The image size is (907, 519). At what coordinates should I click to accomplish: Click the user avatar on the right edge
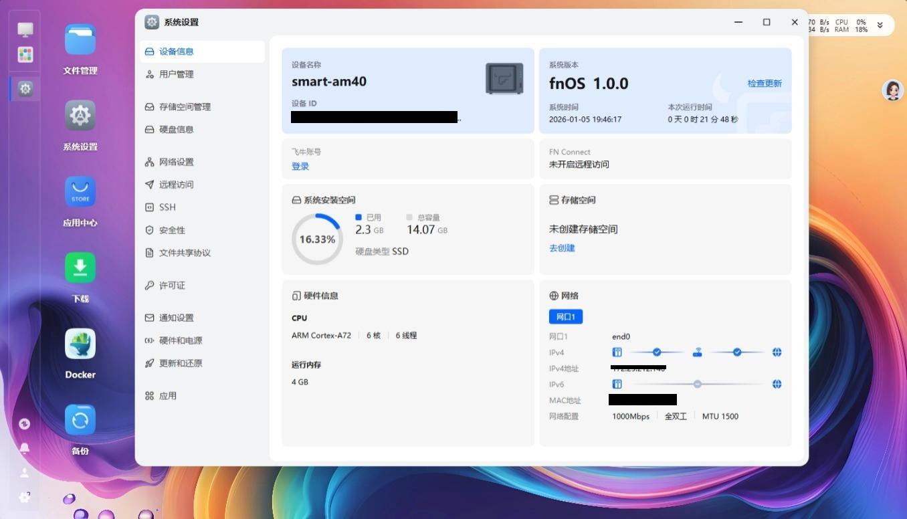coord(892,90)
